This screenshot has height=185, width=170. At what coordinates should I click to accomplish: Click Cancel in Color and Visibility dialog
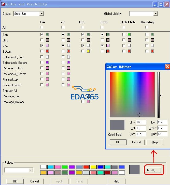35,181
